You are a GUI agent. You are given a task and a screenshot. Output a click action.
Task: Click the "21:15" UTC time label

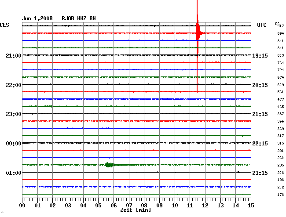coord(260,114)
